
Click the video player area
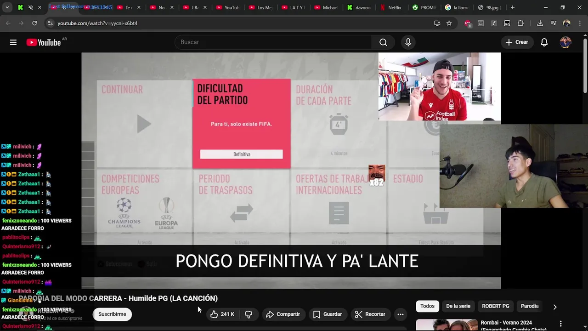click(291, 171)
